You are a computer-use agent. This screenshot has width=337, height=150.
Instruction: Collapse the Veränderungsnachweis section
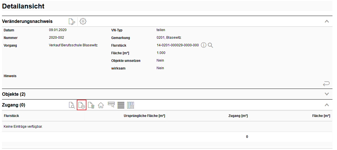point(327,21)
